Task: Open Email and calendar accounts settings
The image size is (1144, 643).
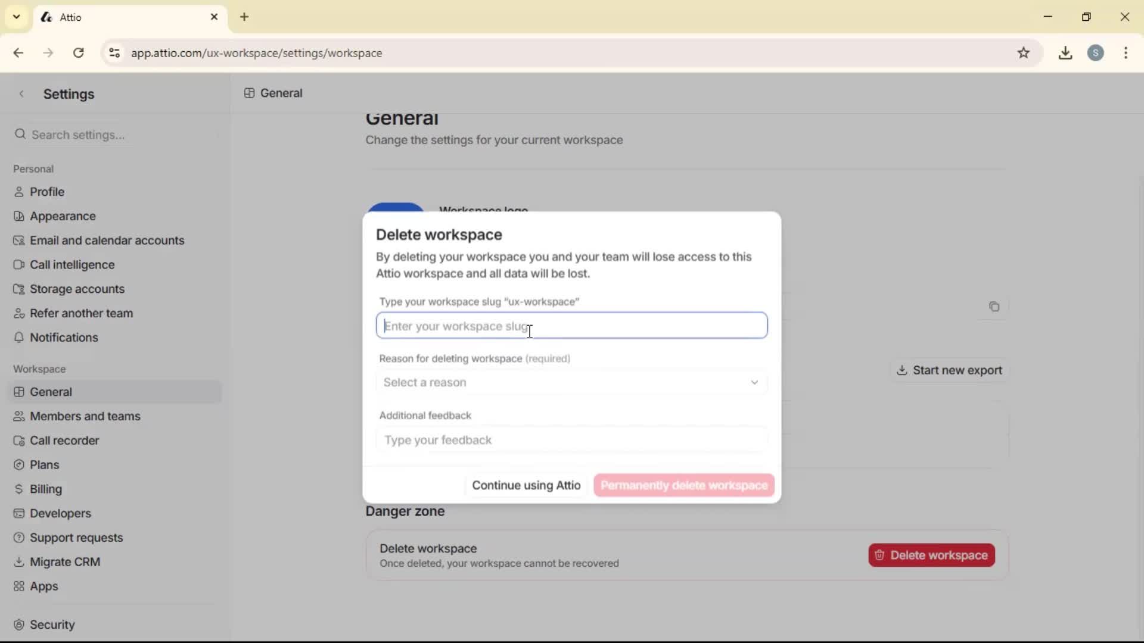Action: click(x=107, y=241)
